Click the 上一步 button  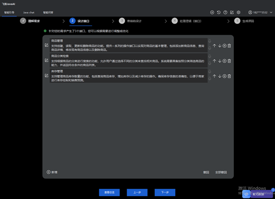(x=137, y=193)
